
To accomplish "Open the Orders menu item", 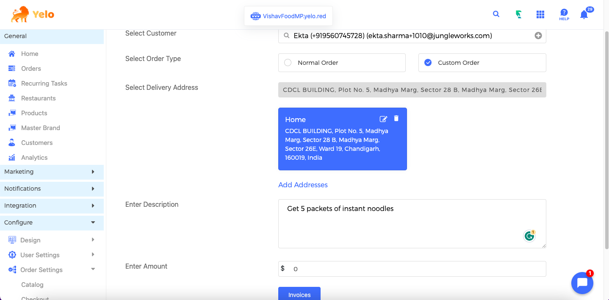I will coord(31,69).
